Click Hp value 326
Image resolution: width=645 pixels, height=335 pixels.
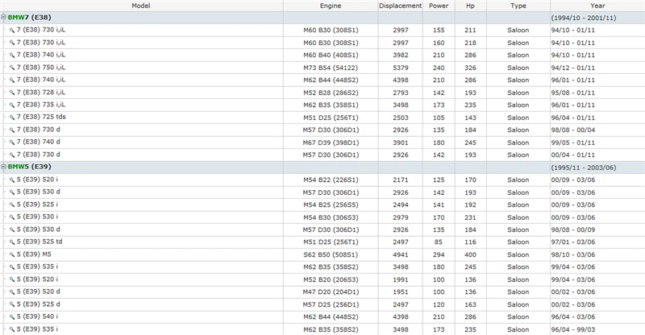pos(470,68)
